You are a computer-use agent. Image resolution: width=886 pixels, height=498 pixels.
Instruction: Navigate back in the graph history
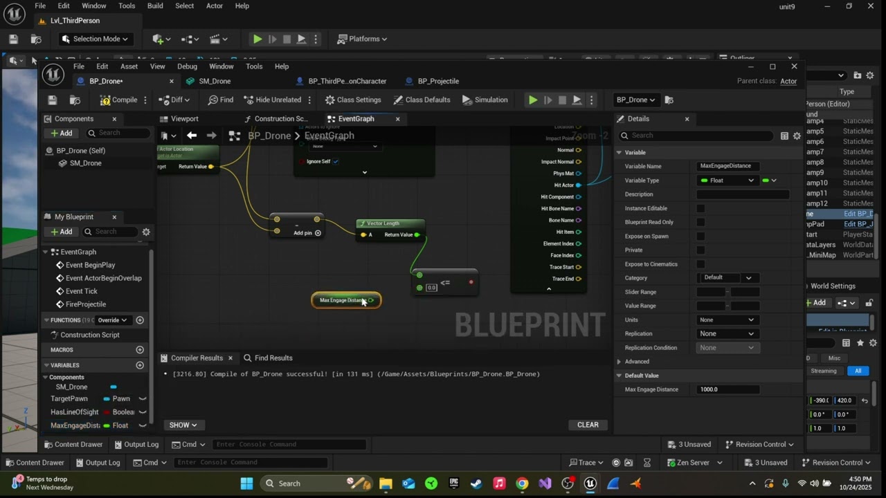(x=192, y=136)
